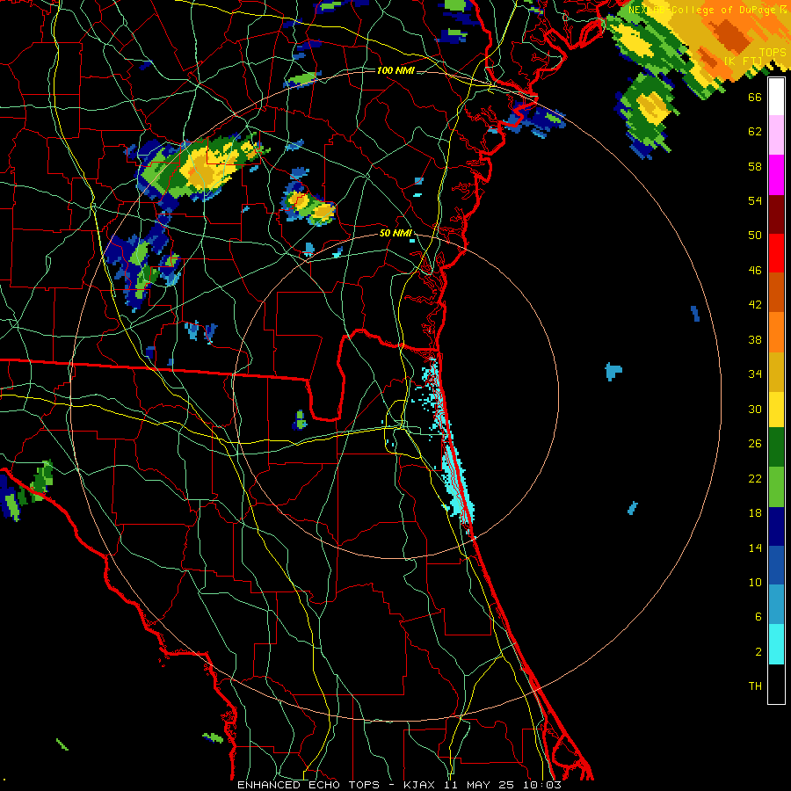
Task: Click the cyan legend swatch
Action: [776, 644]
